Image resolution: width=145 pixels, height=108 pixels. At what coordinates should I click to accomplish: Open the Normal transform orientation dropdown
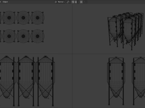(x=60, y=2)
